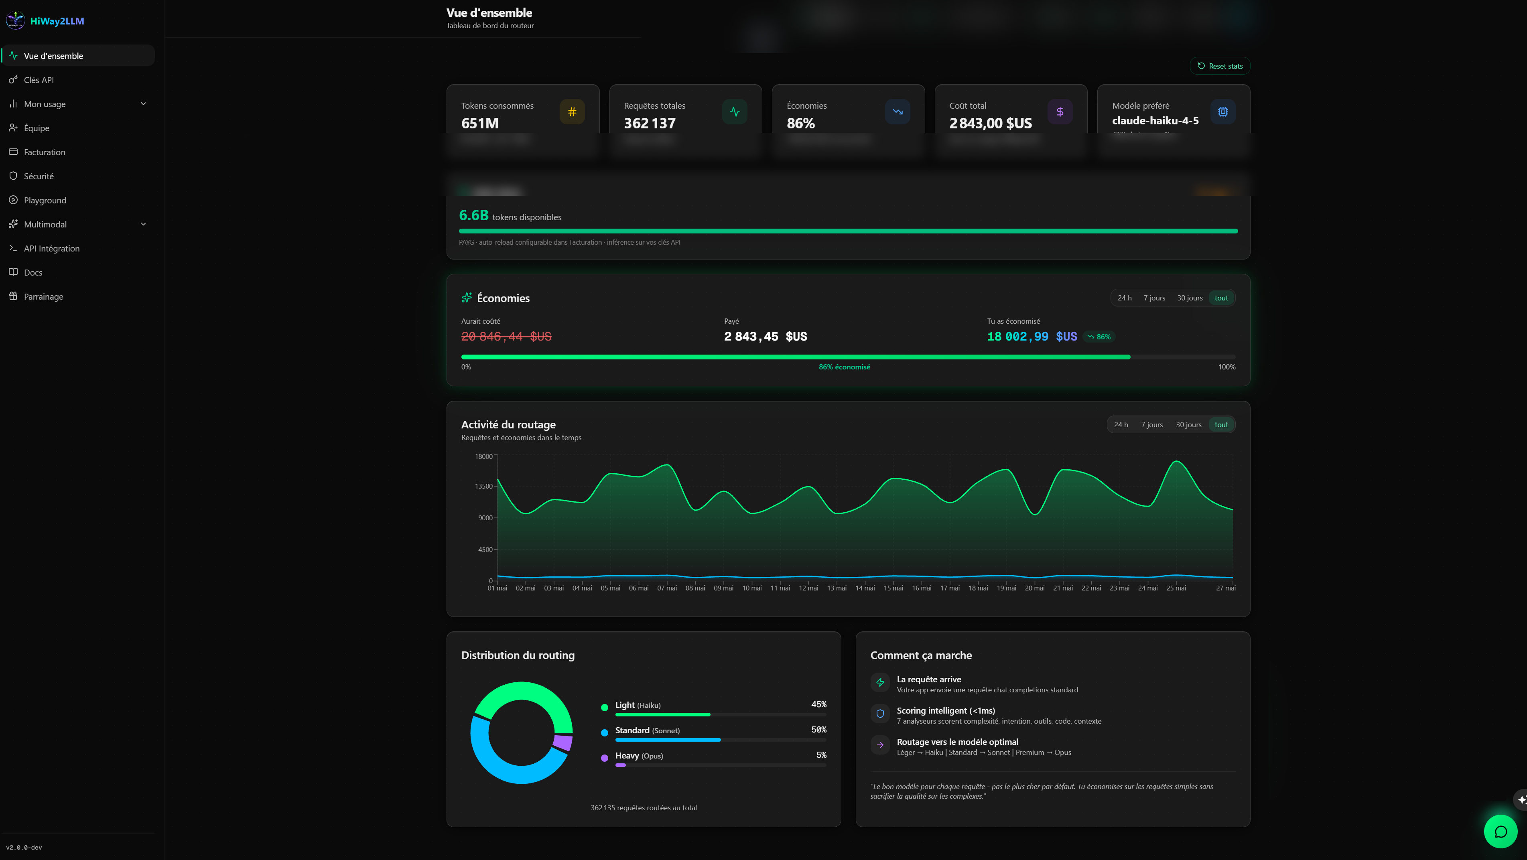This screenshot has width=1527, height=860.
Task: Click the 362 135 requêtes routées text
Action: [644, 808]
